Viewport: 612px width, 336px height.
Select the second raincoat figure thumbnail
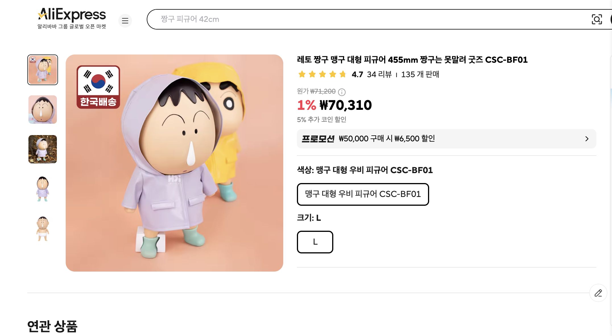(x=42, y=189)
